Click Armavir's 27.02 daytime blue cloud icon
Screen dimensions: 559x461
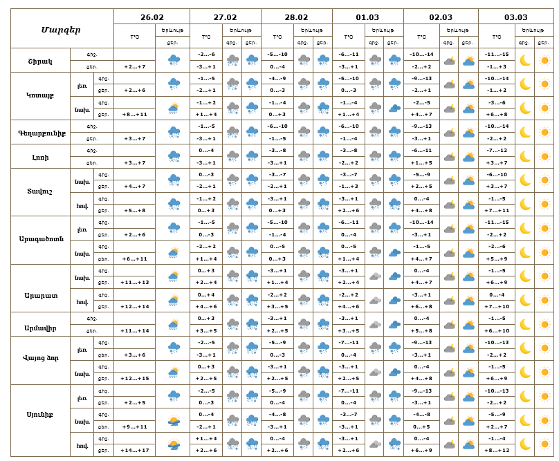252,324
